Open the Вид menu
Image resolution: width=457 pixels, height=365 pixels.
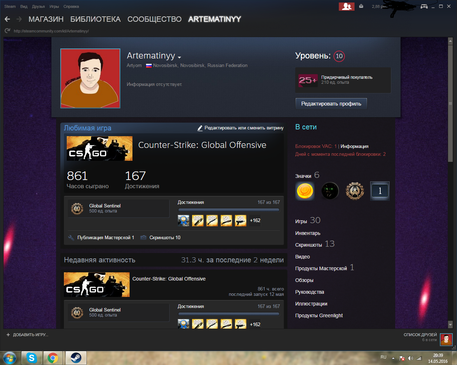[24, 6]
